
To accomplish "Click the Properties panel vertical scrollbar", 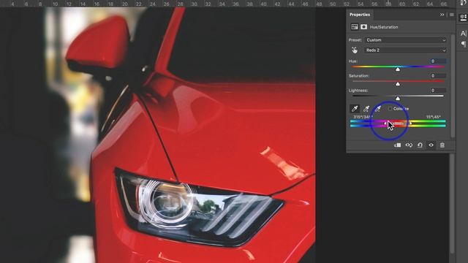I will click(453, 85).
